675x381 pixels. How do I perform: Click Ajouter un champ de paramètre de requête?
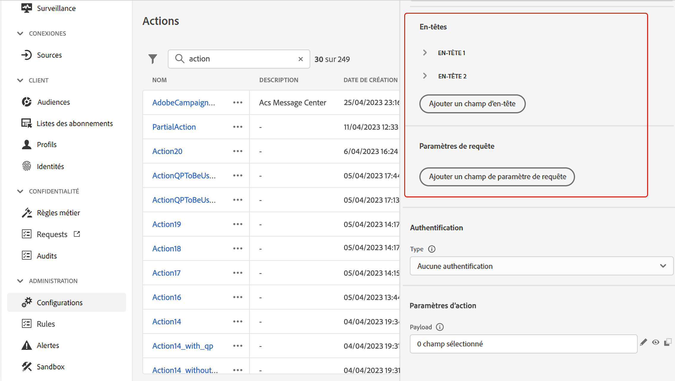[497, 177]
